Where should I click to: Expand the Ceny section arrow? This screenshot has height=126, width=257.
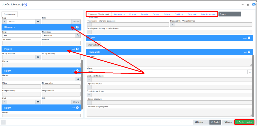coord(249,38)
